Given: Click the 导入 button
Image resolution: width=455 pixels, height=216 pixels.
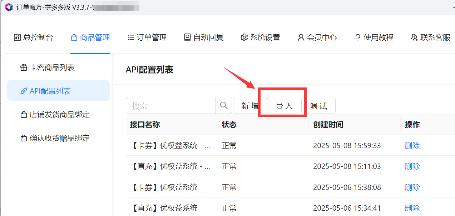Looking at the screenshot, I should tap(284, 106).
